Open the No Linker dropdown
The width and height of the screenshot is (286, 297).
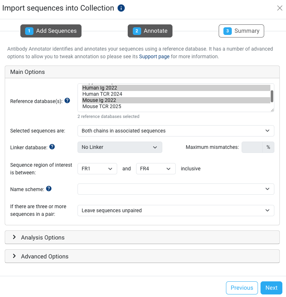point(120,147)
